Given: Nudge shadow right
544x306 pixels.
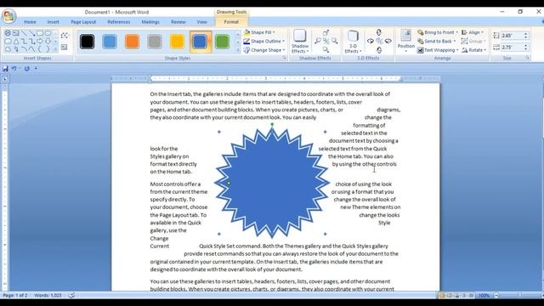Looking at the screenshot, I should tap(334, 41).
